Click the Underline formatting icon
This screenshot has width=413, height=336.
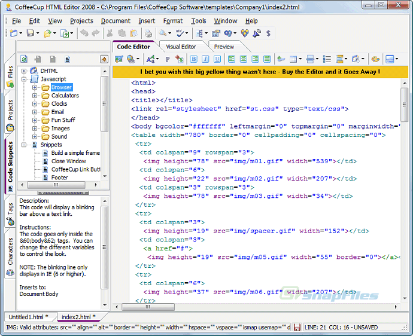tap(217, 59)
